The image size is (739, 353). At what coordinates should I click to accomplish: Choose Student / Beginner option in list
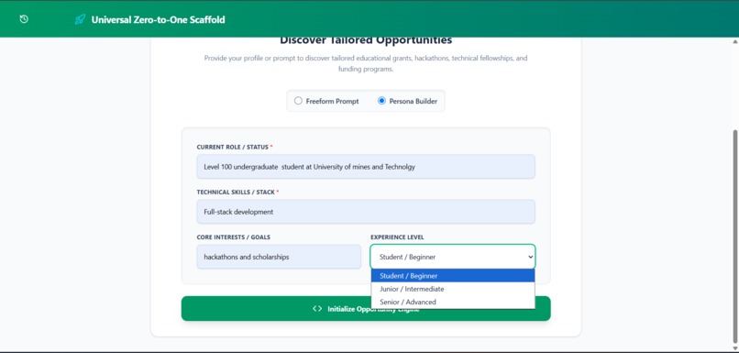(452, 276)
